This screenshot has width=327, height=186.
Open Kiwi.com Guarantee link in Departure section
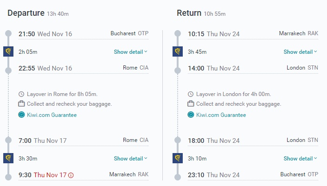point(51,115)
